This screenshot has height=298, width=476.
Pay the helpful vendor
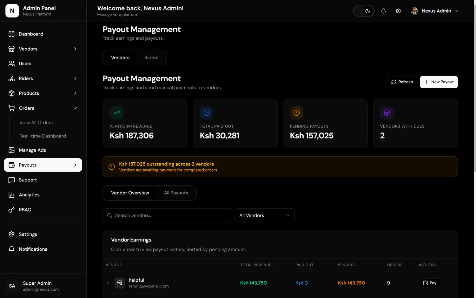click(430, 283)
